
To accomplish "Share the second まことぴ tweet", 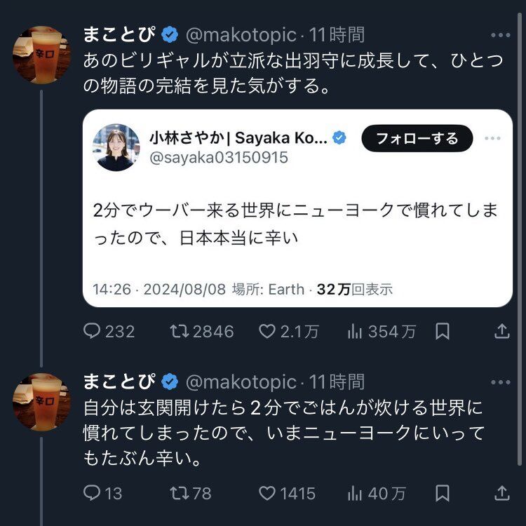I will pos(502,493).
